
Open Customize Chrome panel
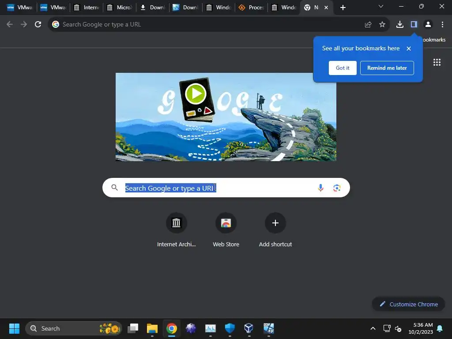coord(408,304)
